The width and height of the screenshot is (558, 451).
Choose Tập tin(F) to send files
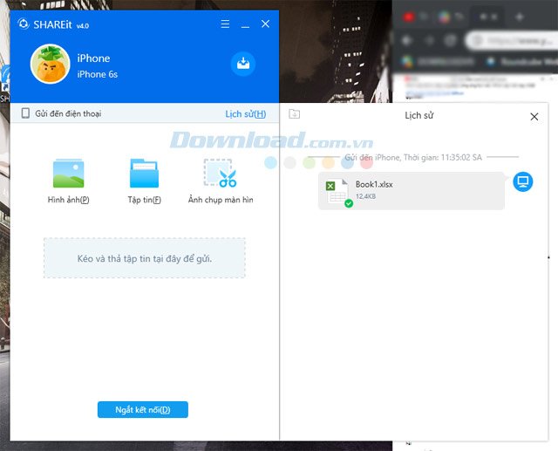tap(144, 181)
